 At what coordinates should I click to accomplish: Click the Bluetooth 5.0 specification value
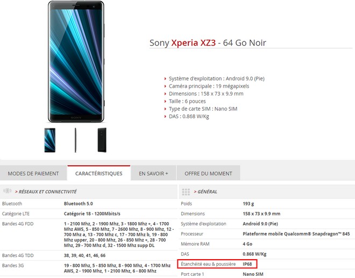[79, 203]
